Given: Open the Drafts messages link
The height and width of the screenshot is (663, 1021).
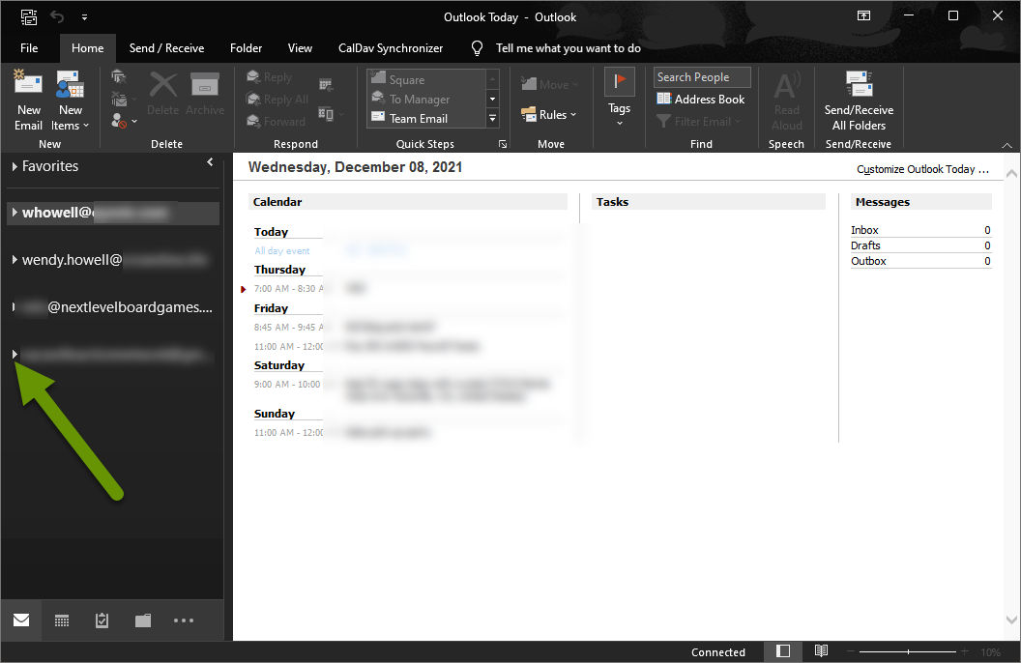Looking at the screenshot, I should pos(865,245).
